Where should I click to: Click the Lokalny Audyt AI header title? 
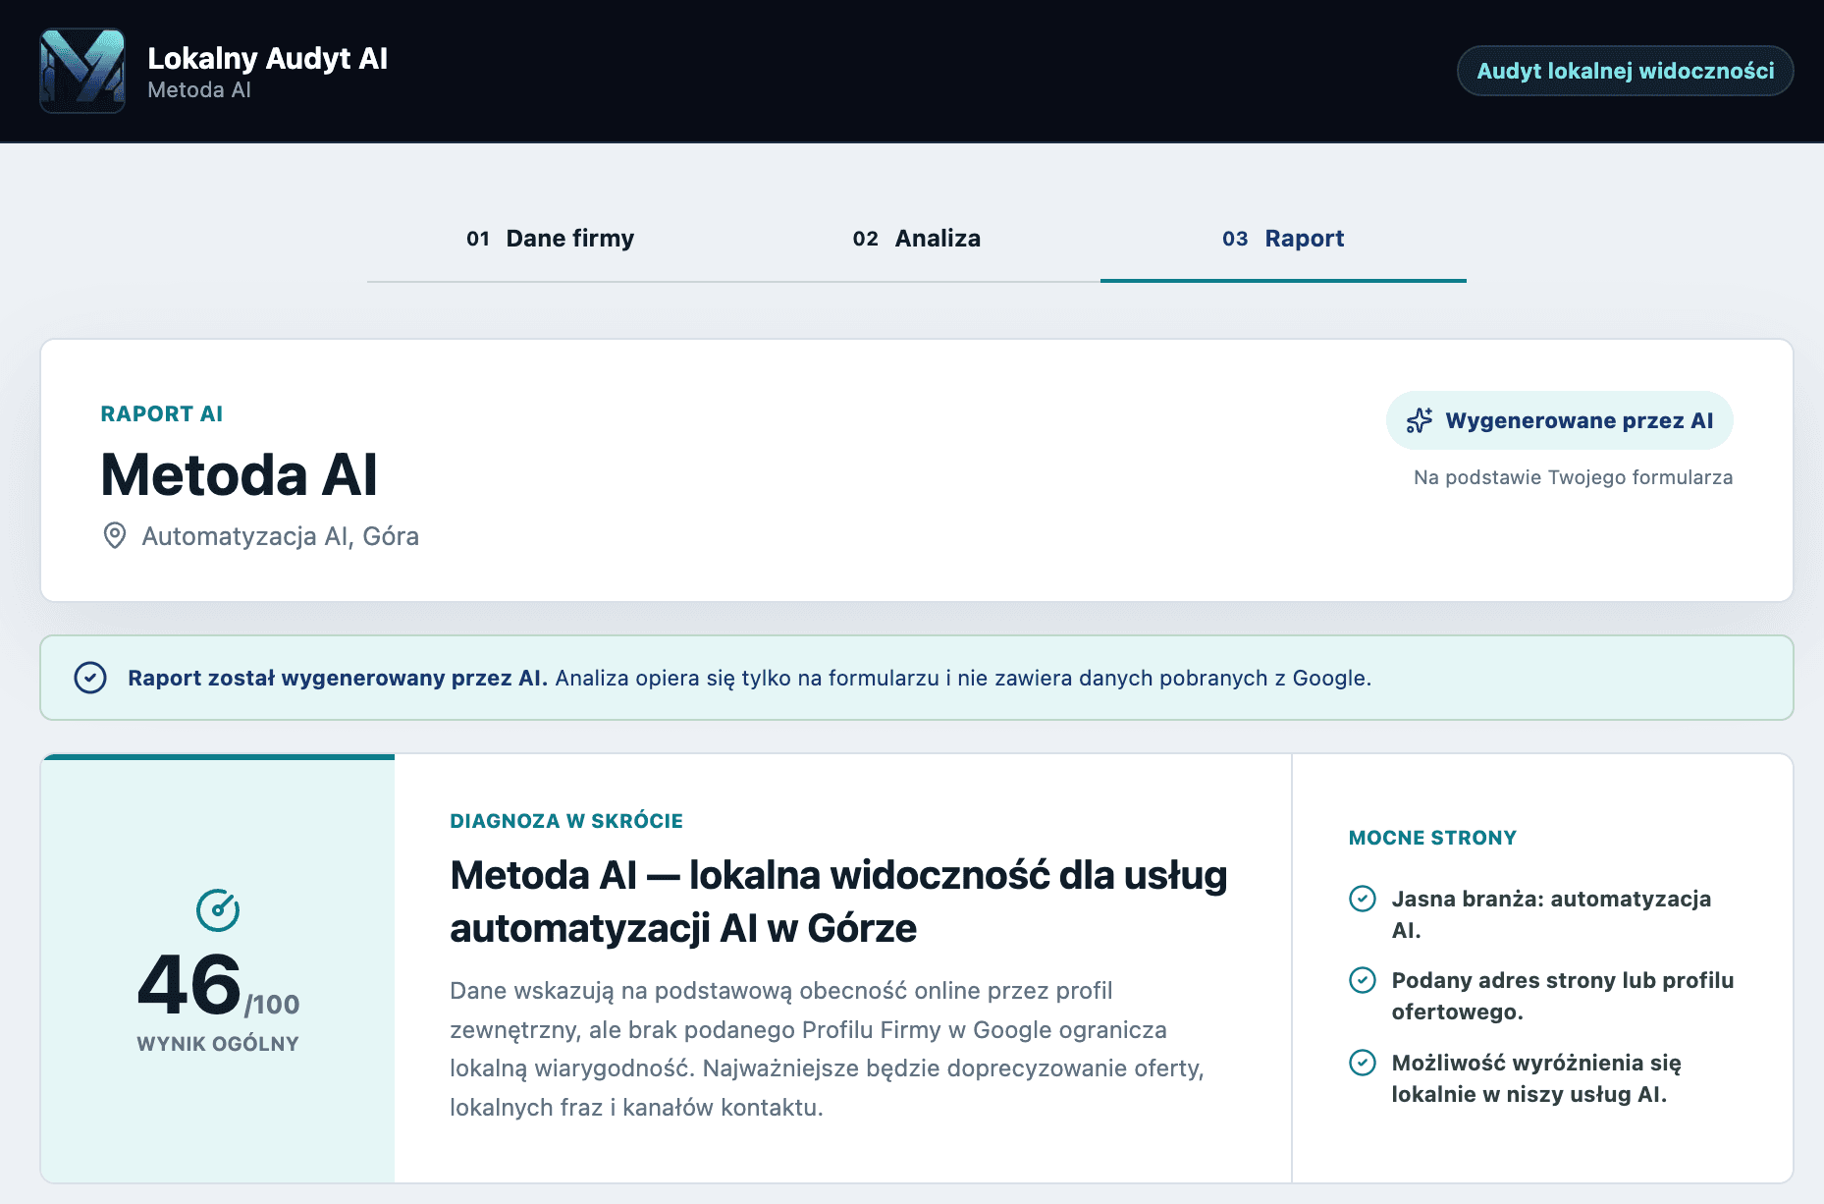click(267, 58)
